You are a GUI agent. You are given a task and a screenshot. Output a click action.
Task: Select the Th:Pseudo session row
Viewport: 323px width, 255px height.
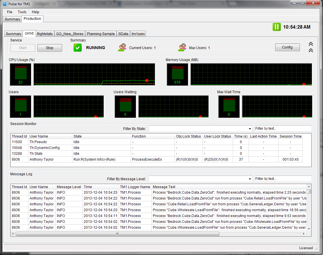point(157,142)
